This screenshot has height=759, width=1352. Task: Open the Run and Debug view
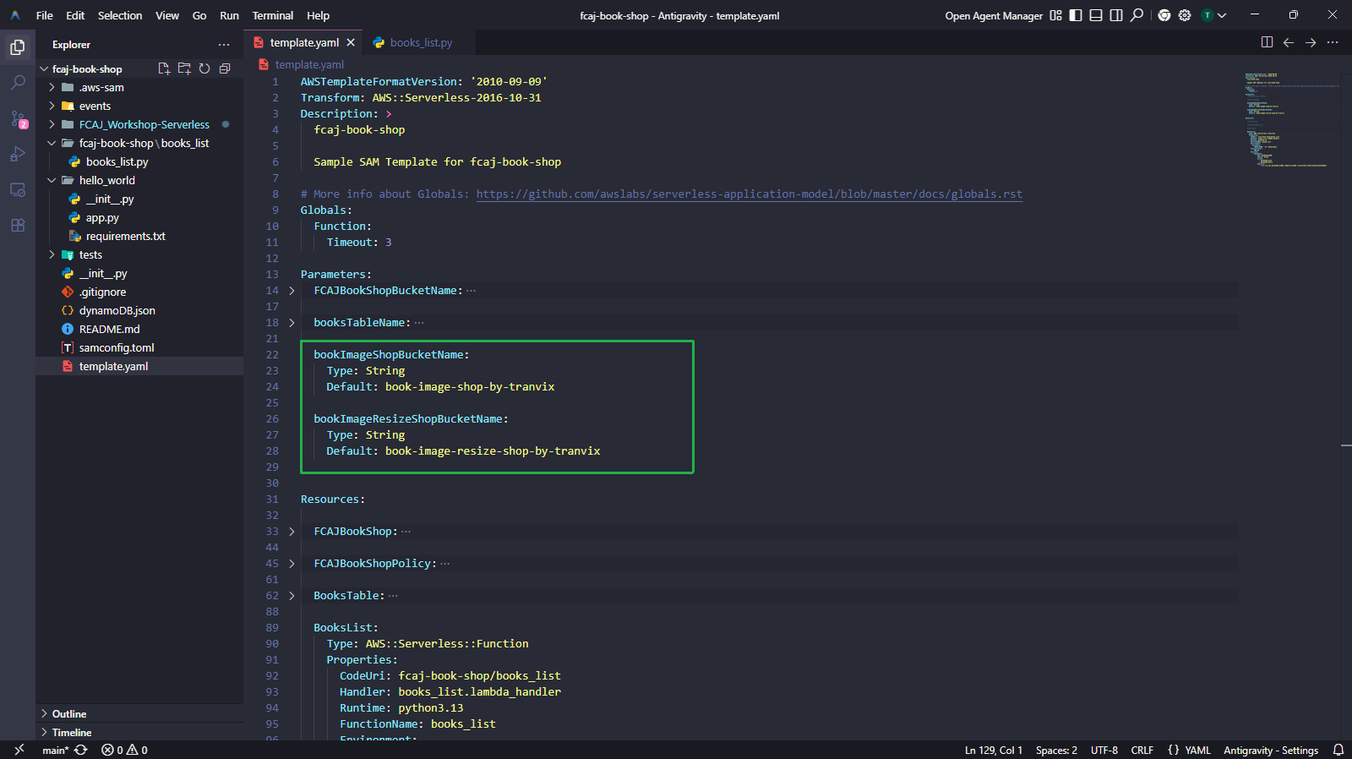coord(17,154)
